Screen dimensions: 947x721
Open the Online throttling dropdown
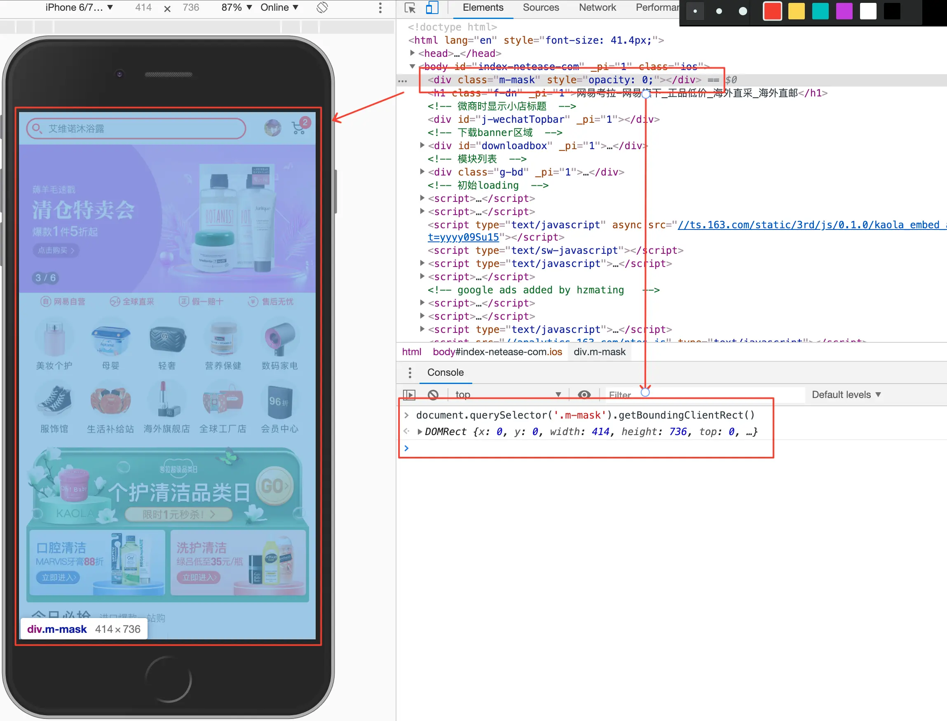(279, 7)
